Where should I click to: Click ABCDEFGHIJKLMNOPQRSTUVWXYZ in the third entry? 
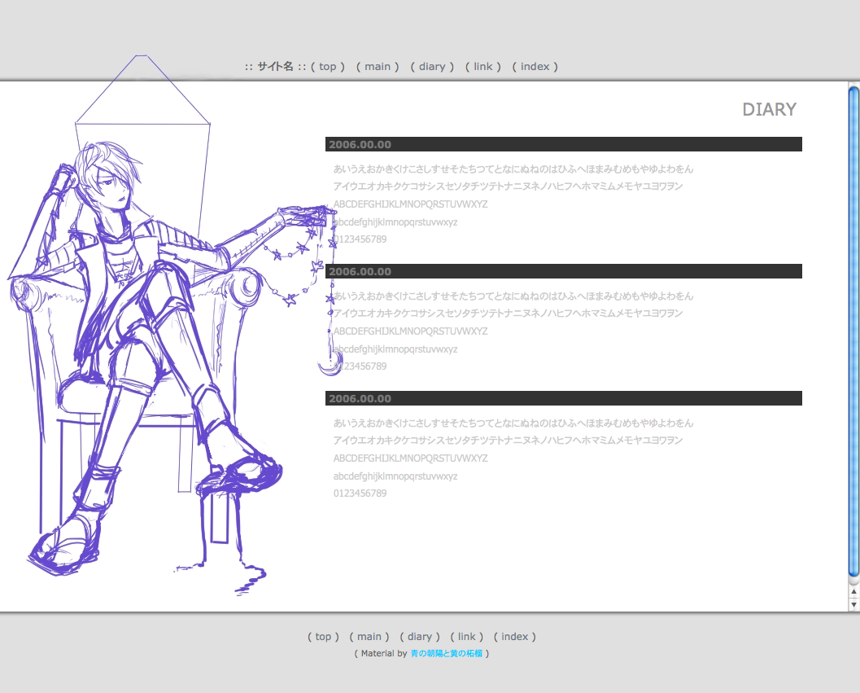click(x=410, y=458)
